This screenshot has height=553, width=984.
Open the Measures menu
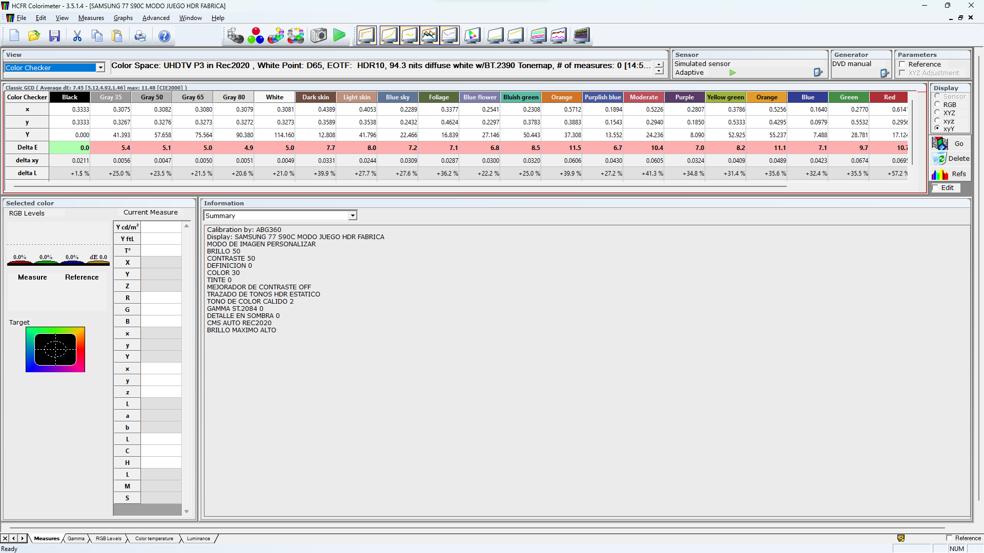click(91, 18)
